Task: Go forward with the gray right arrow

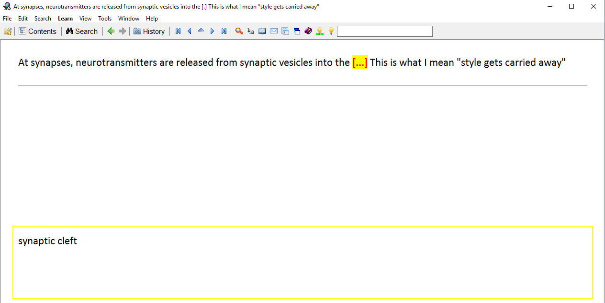Action: tap(123, 31)
